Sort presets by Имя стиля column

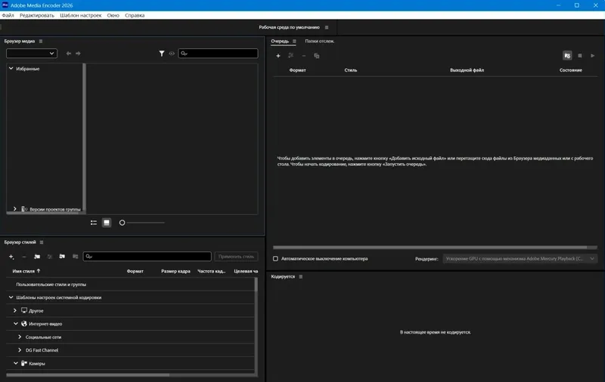(x=26, y=271)
